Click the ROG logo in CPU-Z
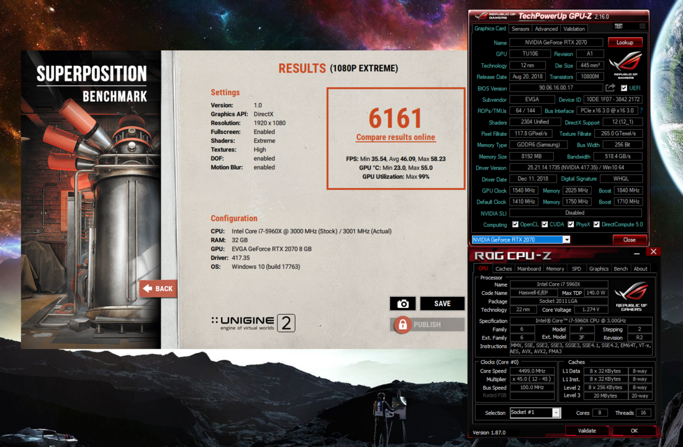This screenshot has width=683, height=447. pos(631,296)
